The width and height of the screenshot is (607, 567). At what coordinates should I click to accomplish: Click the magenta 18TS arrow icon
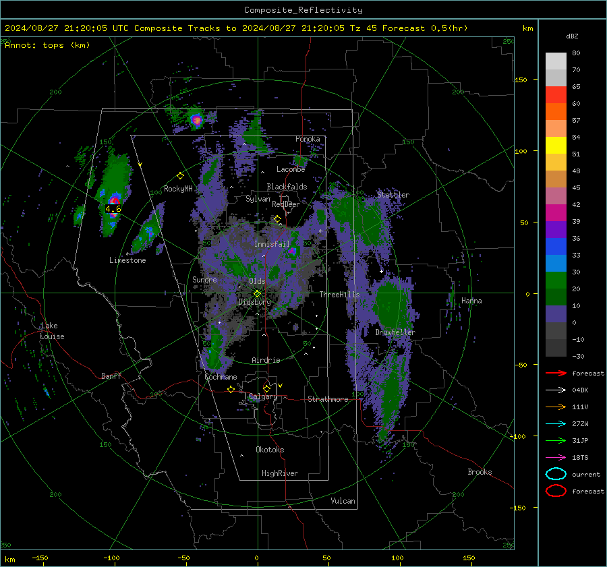tap(556, 458)
